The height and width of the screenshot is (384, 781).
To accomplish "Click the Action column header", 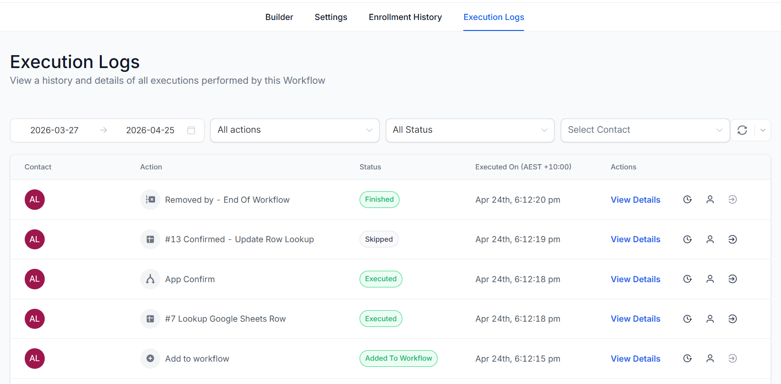I will click(151, 167).
